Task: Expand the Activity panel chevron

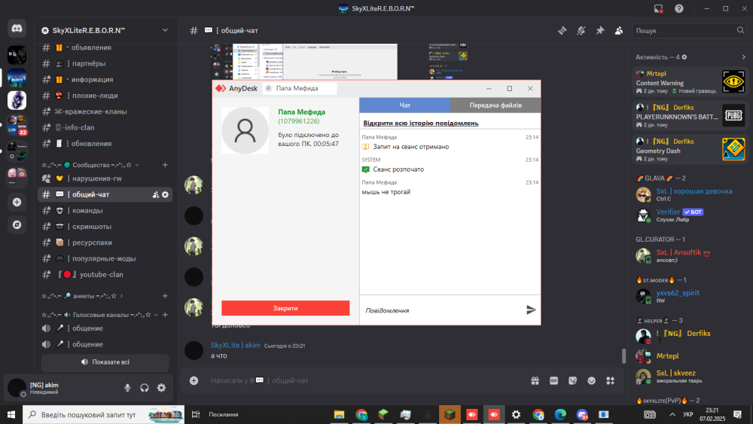Action: [743, 56]
